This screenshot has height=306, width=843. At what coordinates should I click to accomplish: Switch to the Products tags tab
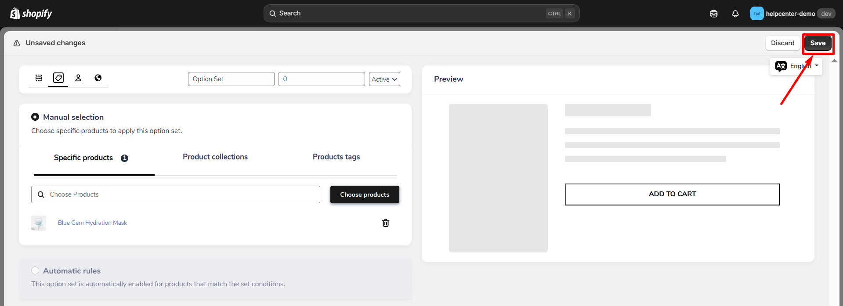pyautogui.click(x=336, y=157)
